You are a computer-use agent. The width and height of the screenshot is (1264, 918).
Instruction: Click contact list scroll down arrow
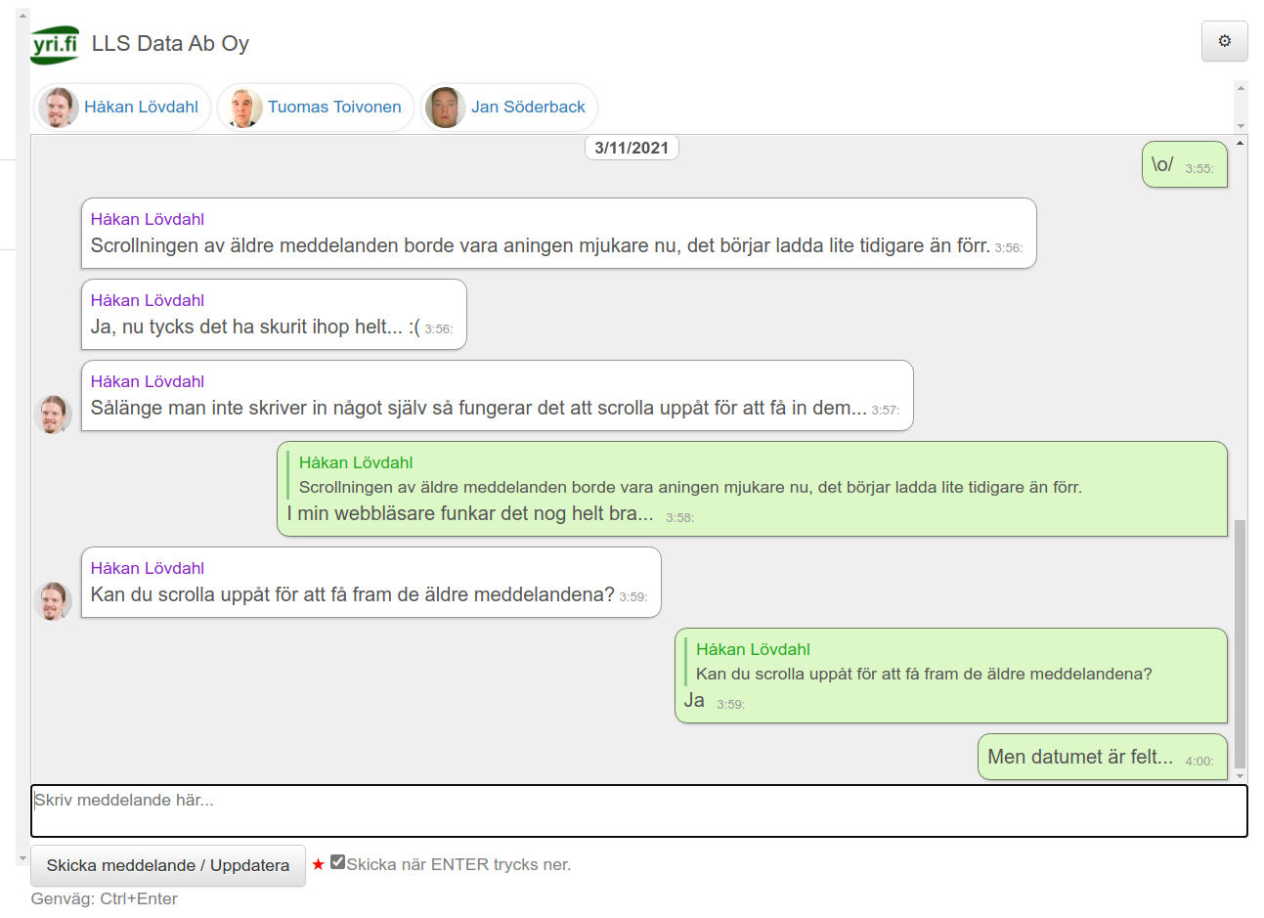(x=1242, y=126)
